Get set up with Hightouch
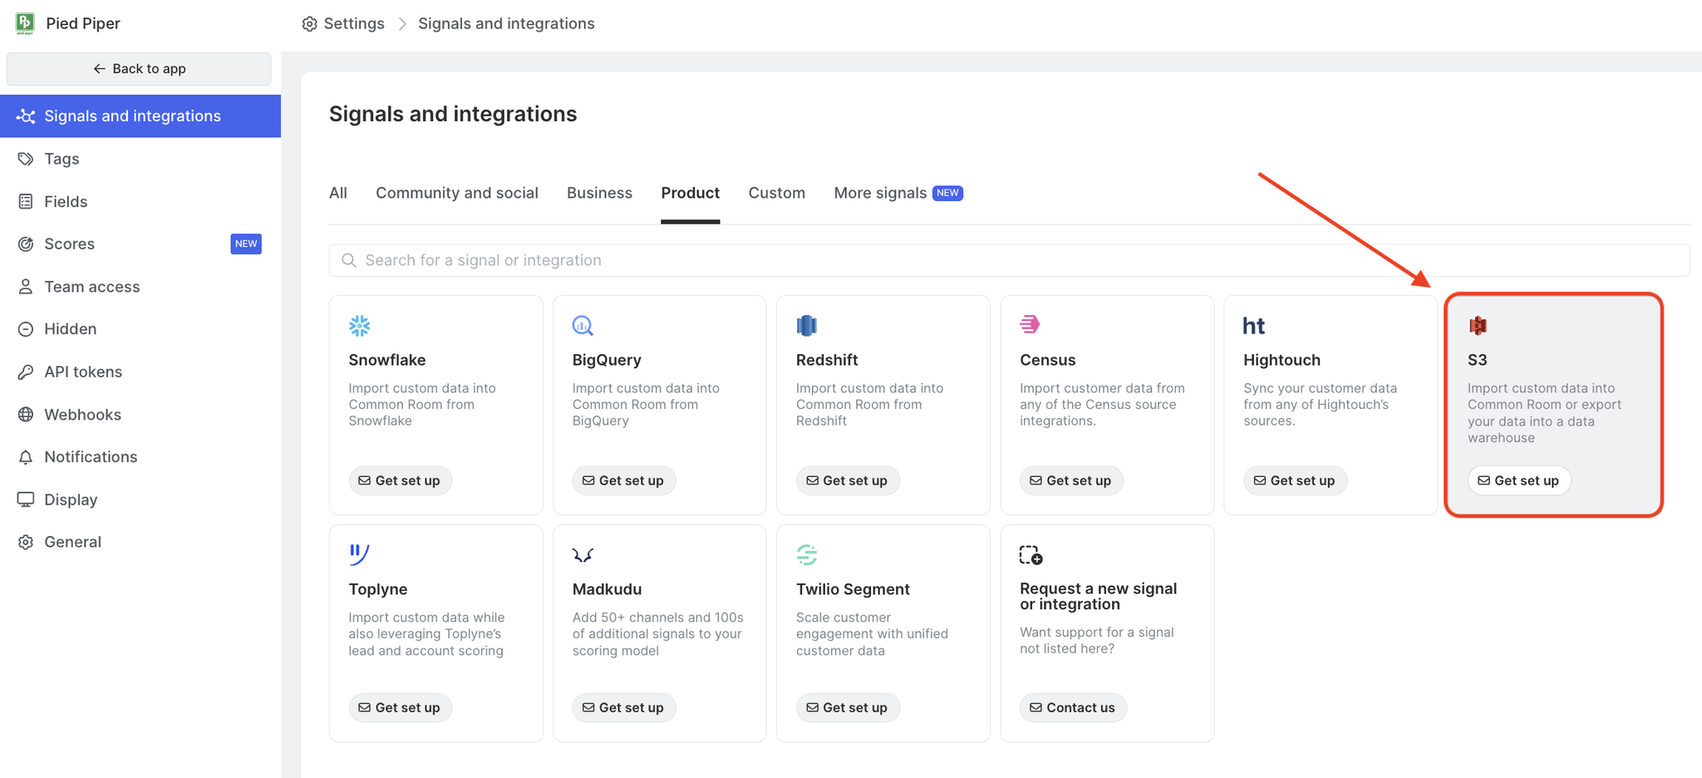1702x778 pixels. 1295,480
